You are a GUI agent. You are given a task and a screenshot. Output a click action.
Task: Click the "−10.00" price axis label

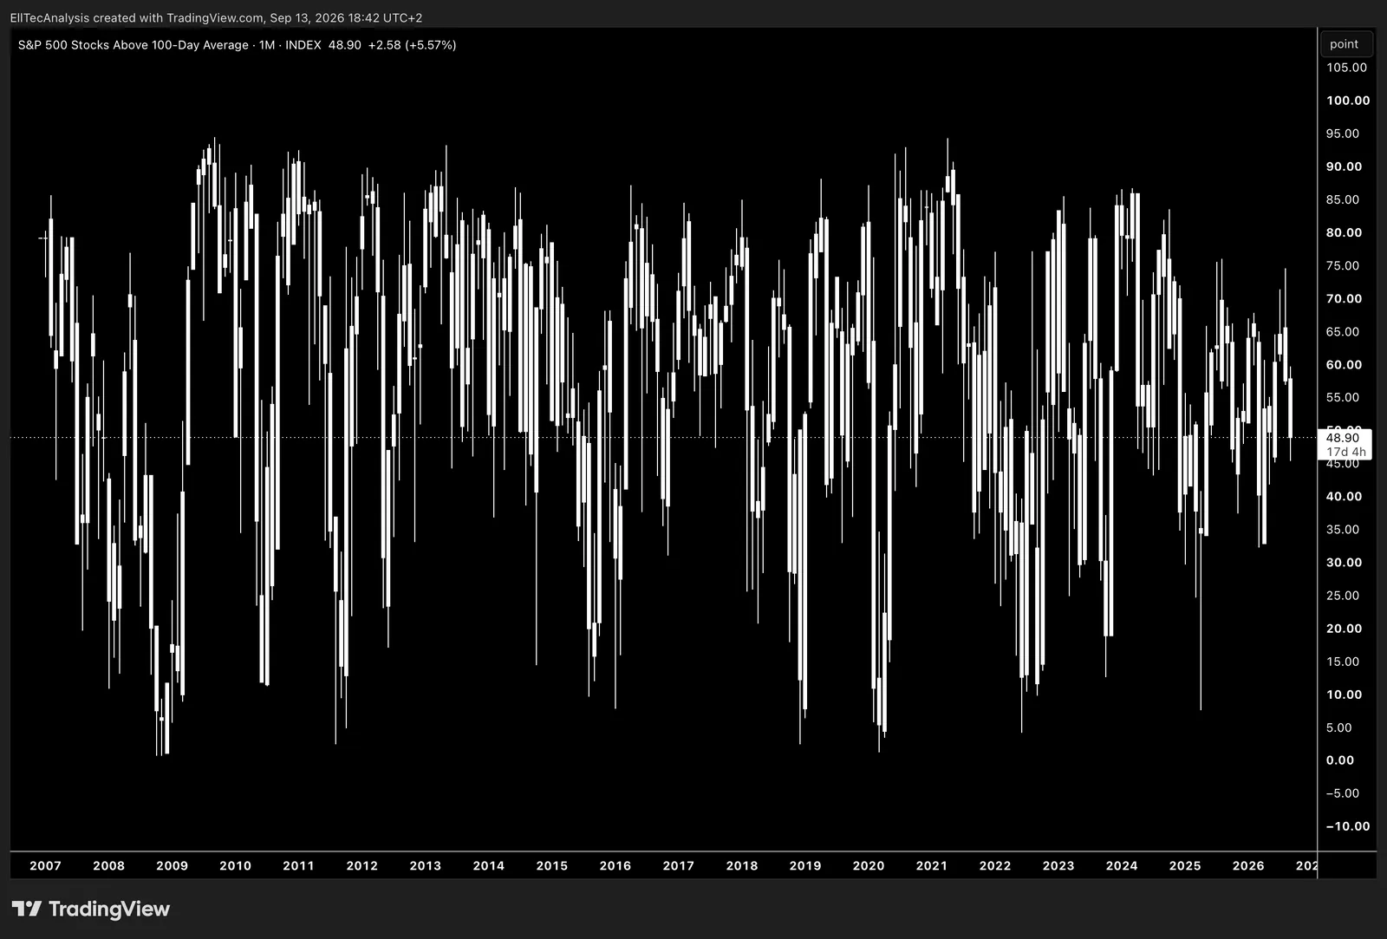[x=1348, y=826]
